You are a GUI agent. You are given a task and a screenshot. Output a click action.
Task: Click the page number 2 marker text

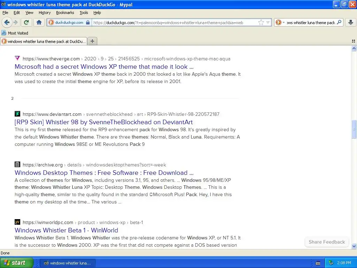[x=12, y=98]
